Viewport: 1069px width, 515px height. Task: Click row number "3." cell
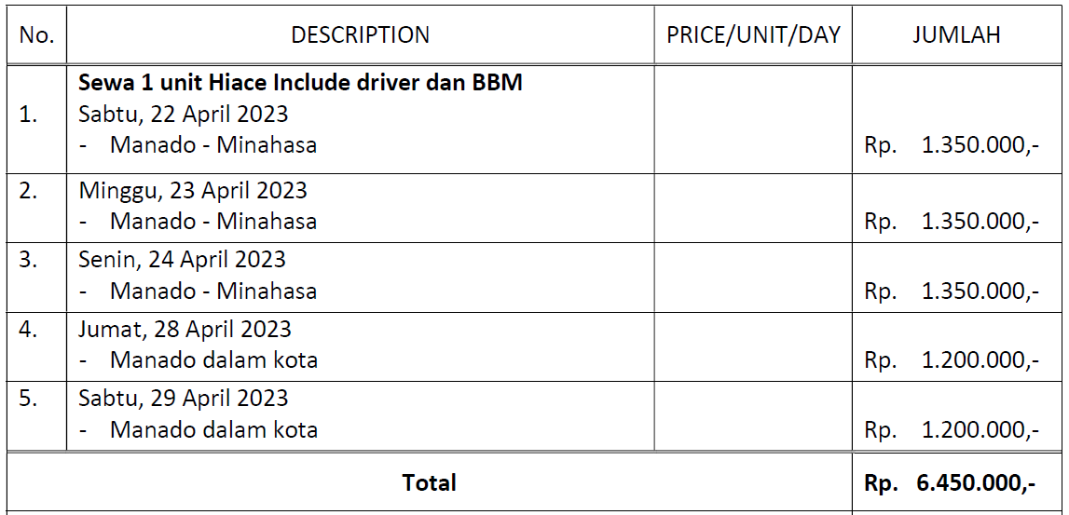(x=29, y=260)
